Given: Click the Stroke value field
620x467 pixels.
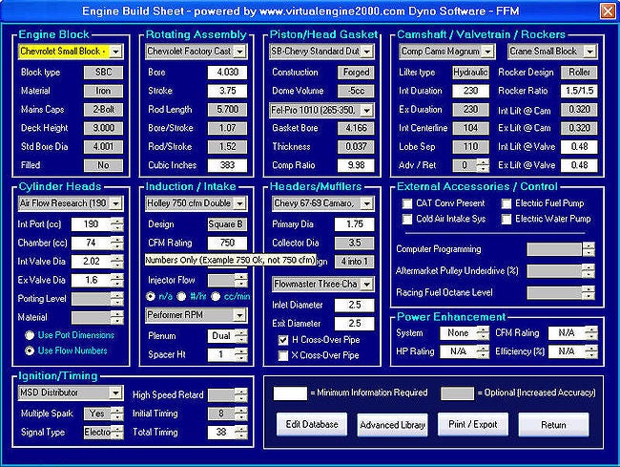Looking at the screenshot, I should (227, 91).
